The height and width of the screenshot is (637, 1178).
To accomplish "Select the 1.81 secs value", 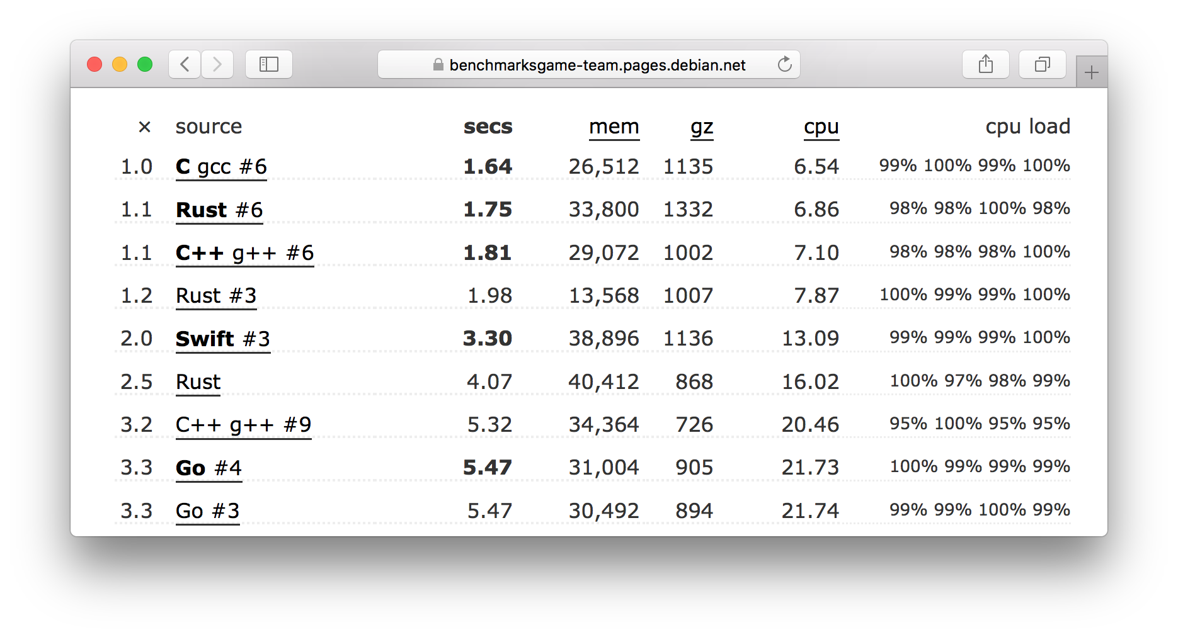I will [488, 253].
